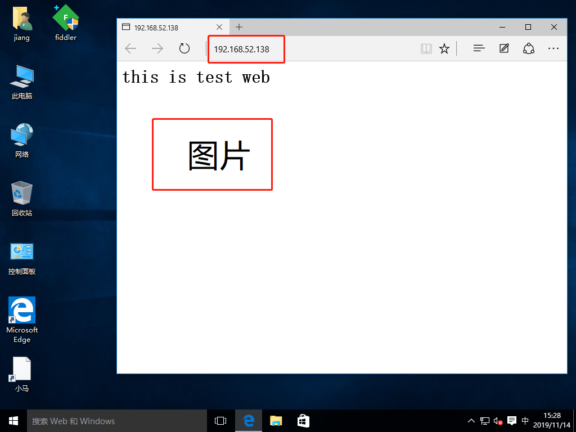Screen dimensions: 576x432
Task: Open Store from the taskbar
Action: [303, 421]
